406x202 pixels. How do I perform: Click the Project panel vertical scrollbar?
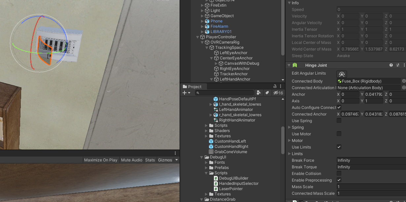point(283,140)
